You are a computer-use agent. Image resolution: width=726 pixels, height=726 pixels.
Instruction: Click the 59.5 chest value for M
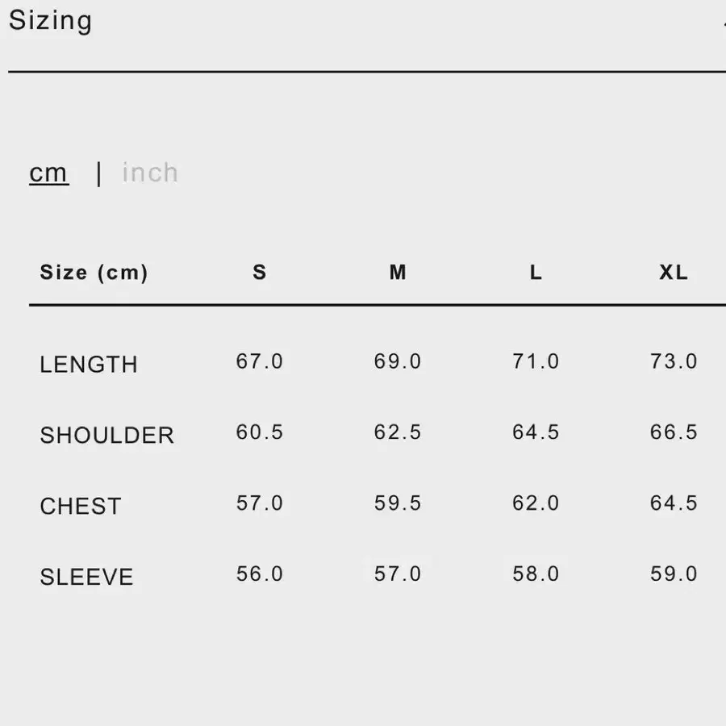click(x=398, y=503)
